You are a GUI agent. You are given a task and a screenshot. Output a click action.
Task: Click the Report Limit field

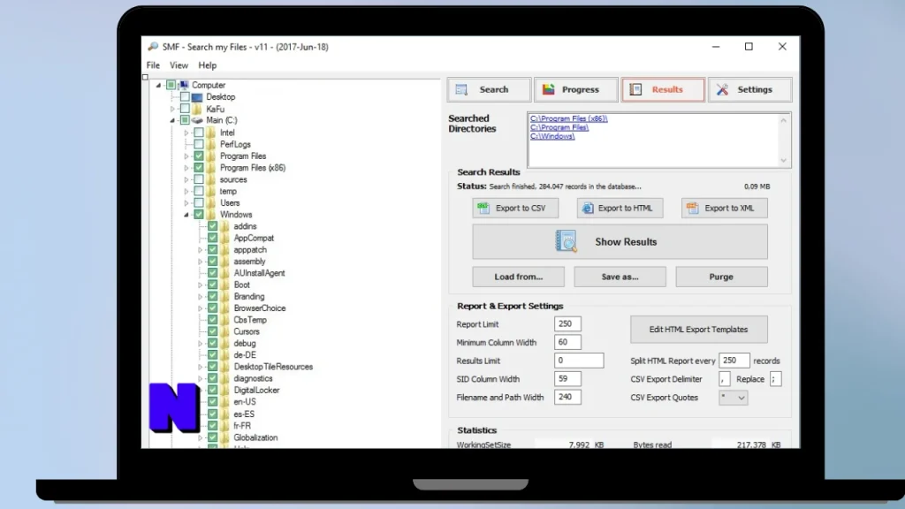[567, 323]
